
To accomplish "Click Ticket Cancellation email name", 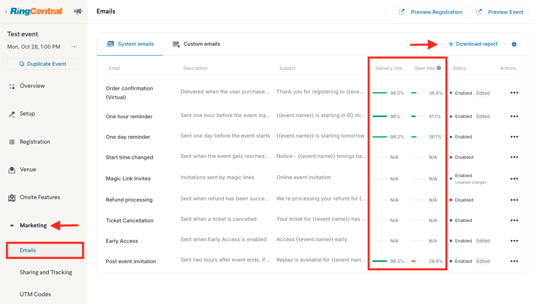I will [x=130, y=220].
